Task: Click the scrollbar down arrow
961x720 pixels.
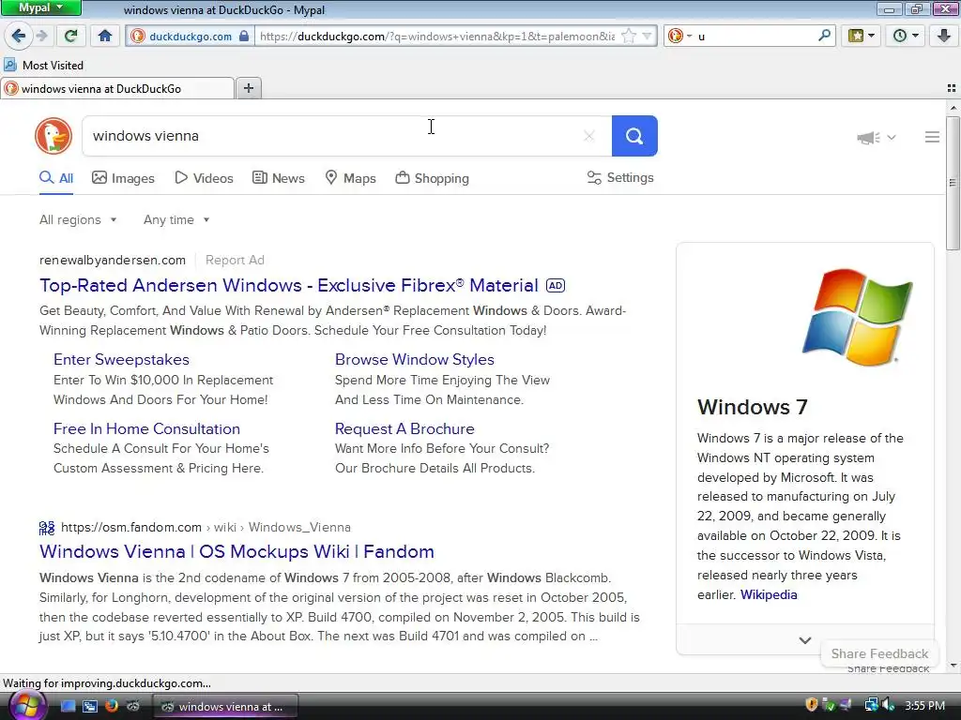Action: coord(953,666)
